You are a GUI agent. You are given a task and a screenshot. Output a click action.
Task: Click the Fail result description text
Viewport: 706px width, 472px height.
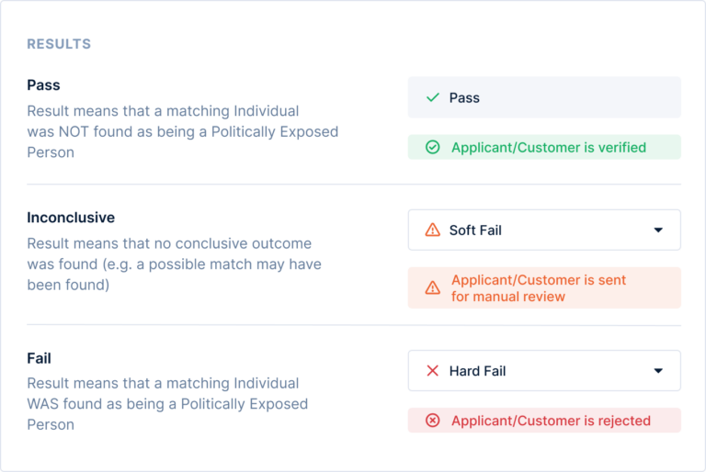tap(167, 404)
